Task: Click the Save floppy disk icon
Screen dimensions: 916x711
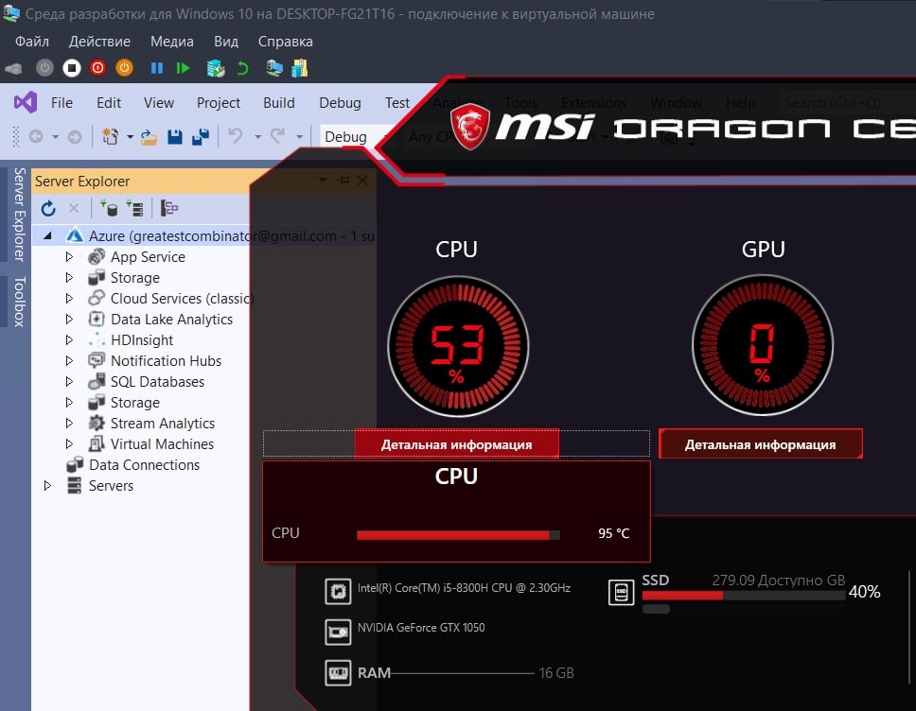Action: (x=175, y=137)
